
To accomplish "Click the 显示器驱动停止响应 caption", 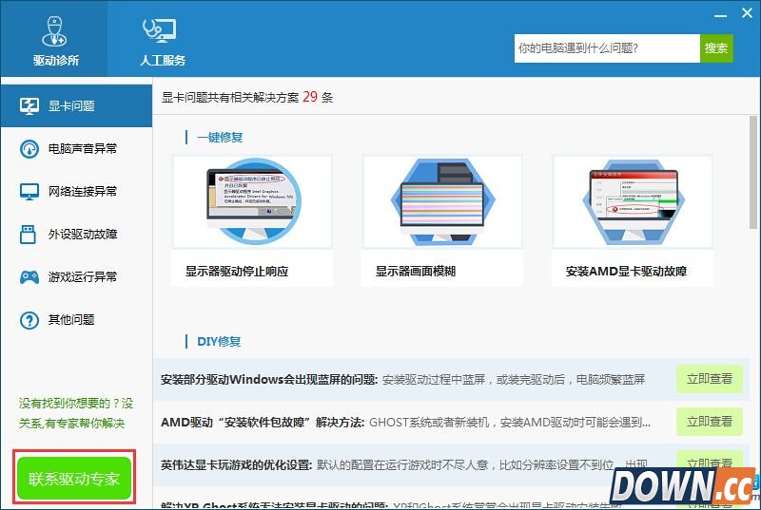I will click(237, 272).
